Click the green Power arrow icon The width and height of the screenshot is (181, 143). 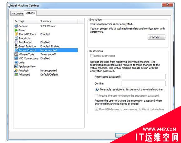click(x=16, y=30)
